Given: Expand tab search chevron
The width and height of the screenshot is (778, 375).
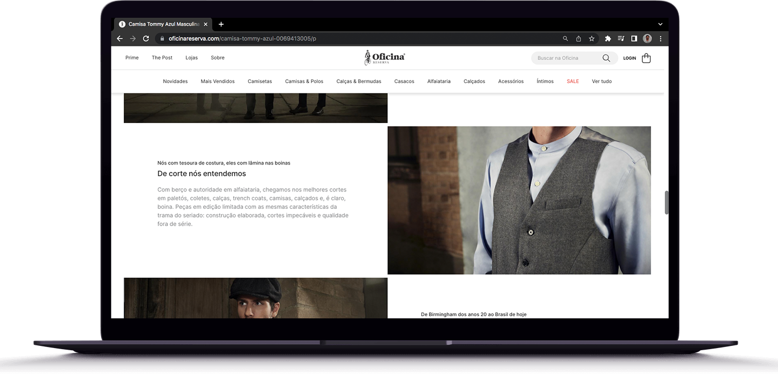Looking at the screenshot, I should tap(660, 24).
